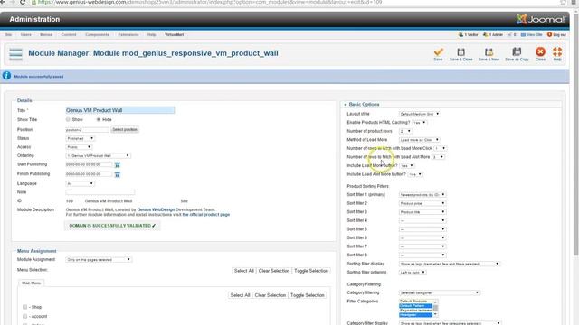Click the Save & New icon

point(489,52)
